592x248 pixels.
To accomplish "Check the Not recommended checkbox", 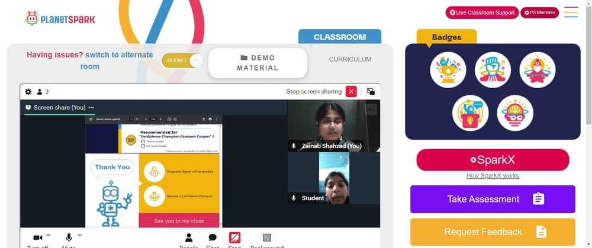I will tap(143, 146).
